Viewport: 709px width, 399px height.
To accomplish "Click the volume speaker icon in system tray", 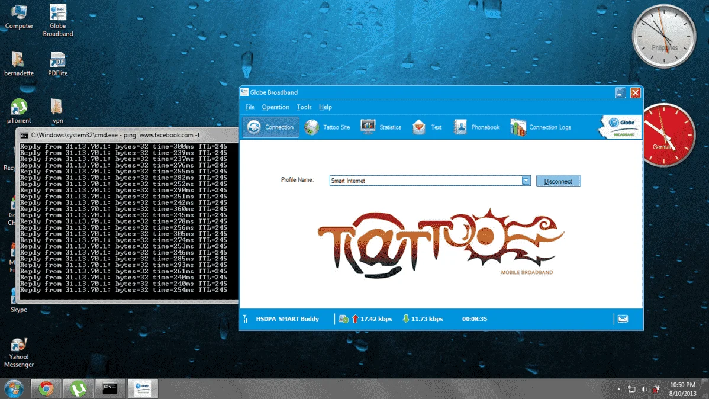I will coord(644,389).
